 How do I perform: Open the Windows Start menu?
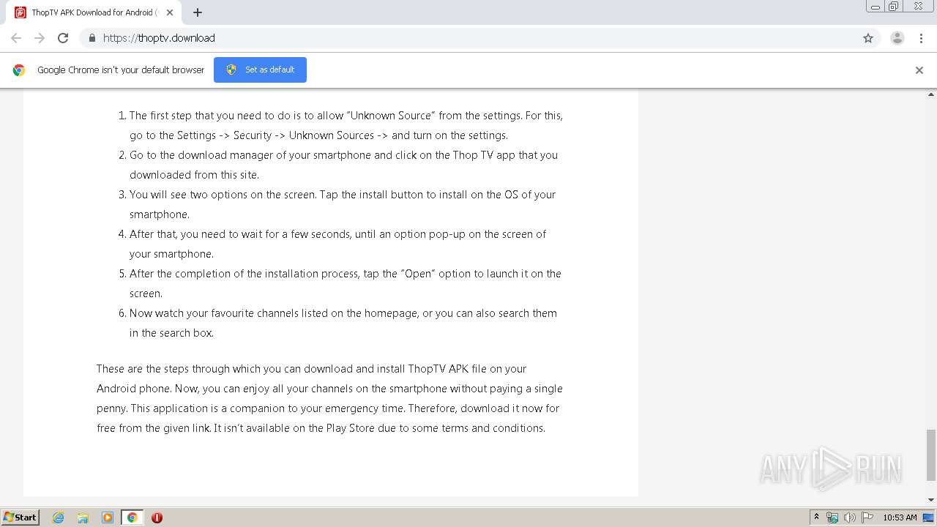(x=20, y=517)
